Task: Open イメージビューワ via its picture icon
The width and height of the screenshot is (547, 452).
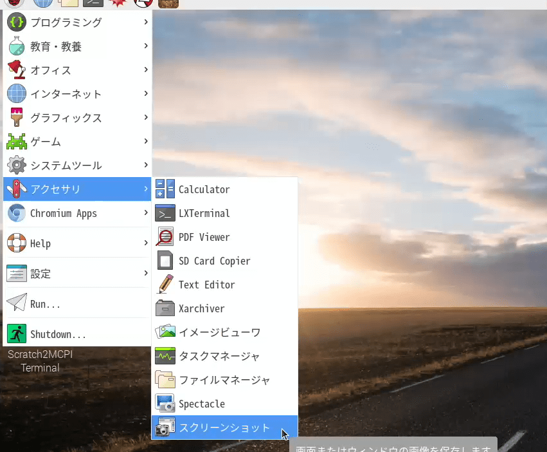Action: [x=165, y=332]
